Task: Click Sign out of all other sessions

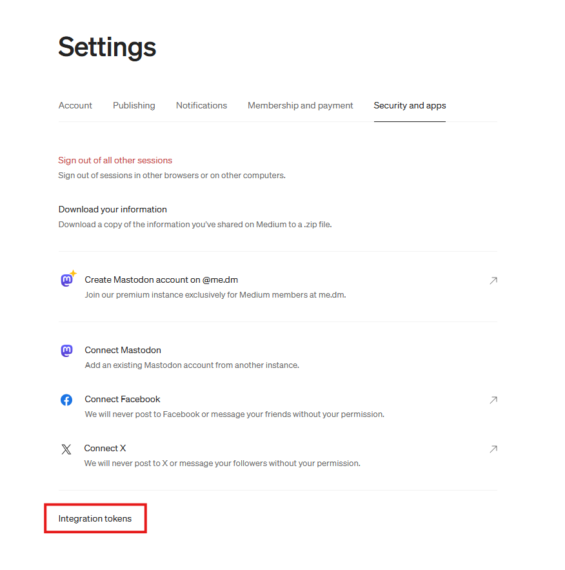Action: (x=115, y=160)
